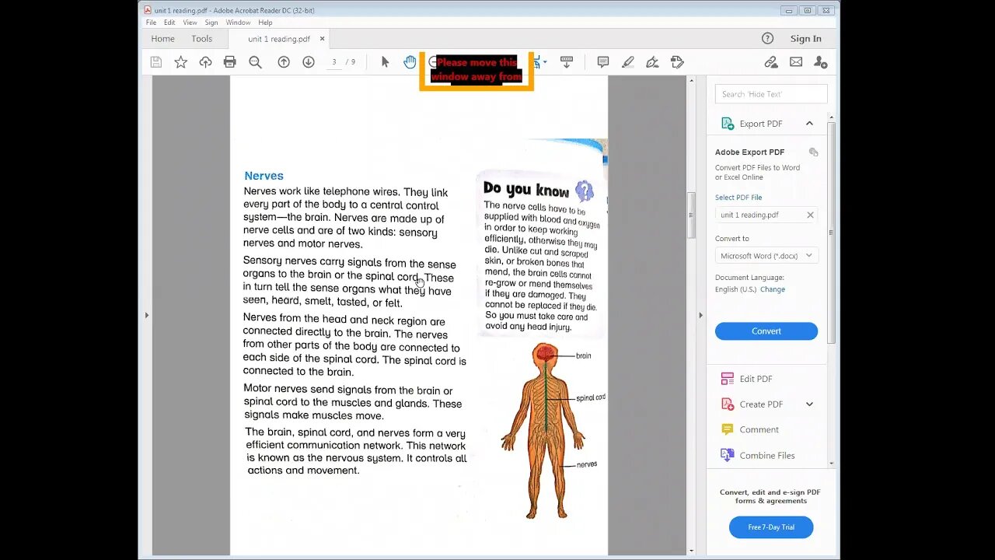Image resolution: width=995 pixels, height=560 pixels.
Task: Click the document vertical scrollbar thumb
Action: [x=691, y=215]
